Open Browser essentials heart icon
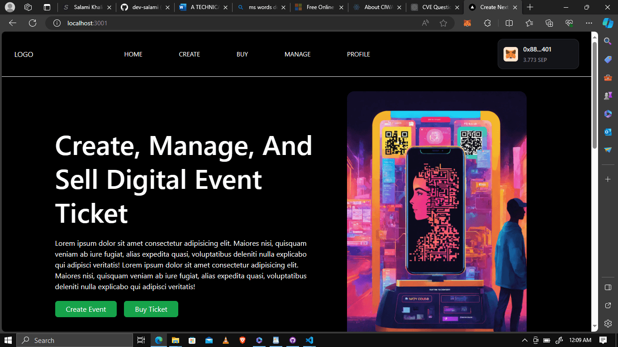618x347 pixels. pyautogui.click(x=569, y=23)
